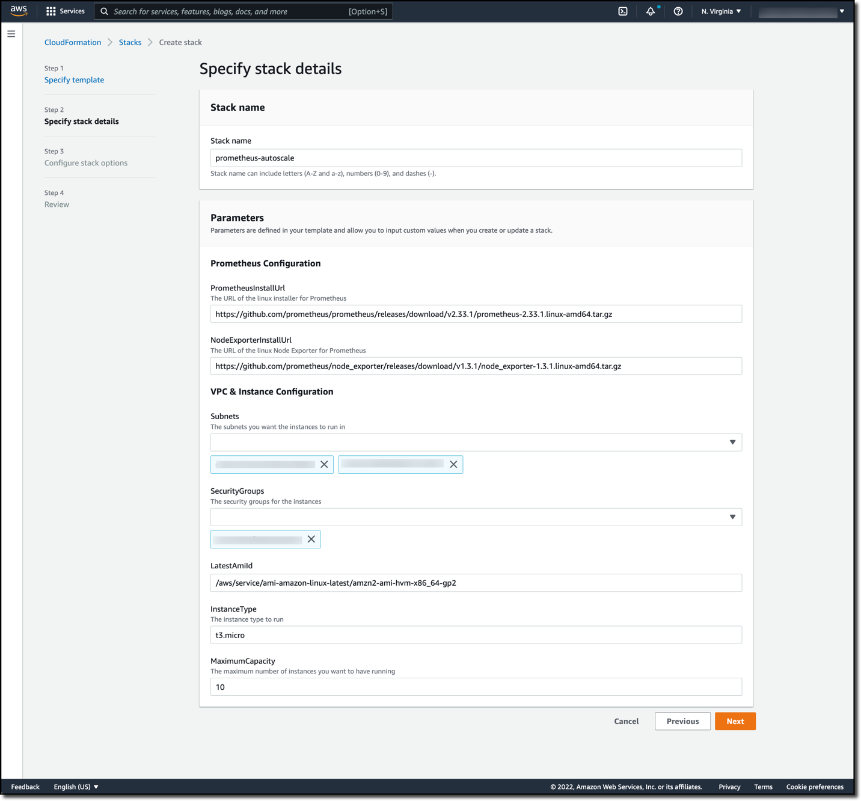Click the Next button
861x801 pixels.
[x=735, y=721]
